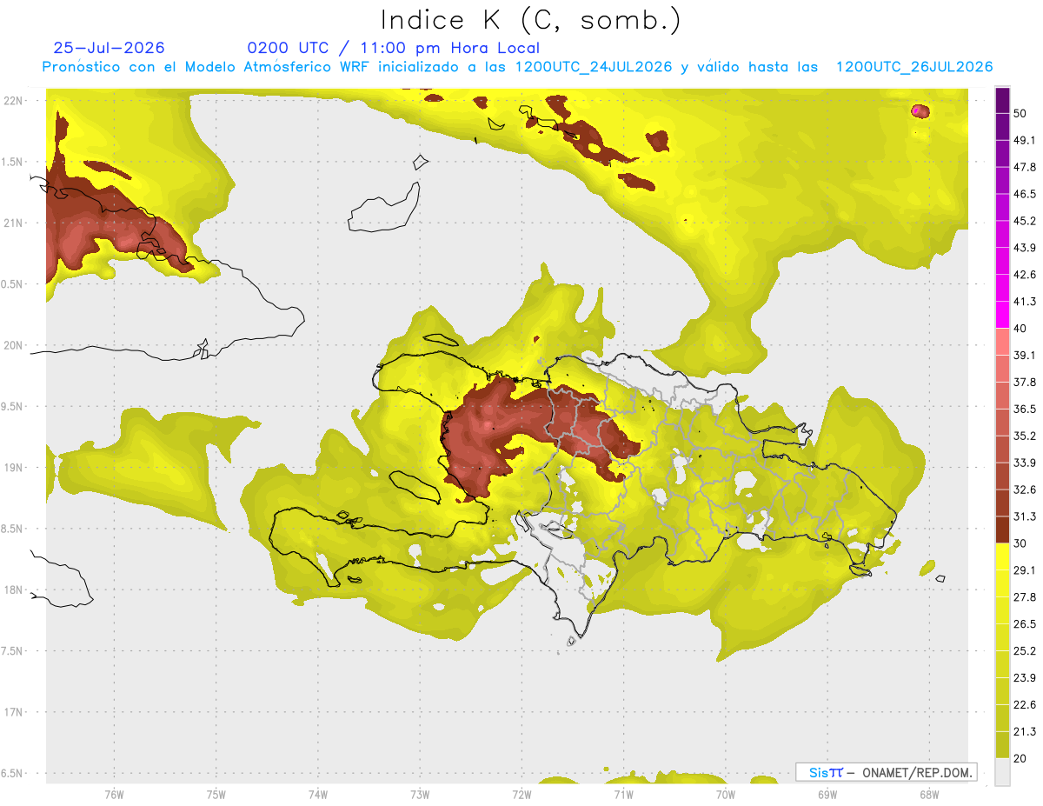This screenshot has width=1043, height=806.
Task: Click the longitude label "76W"
Action: [114, 794]
